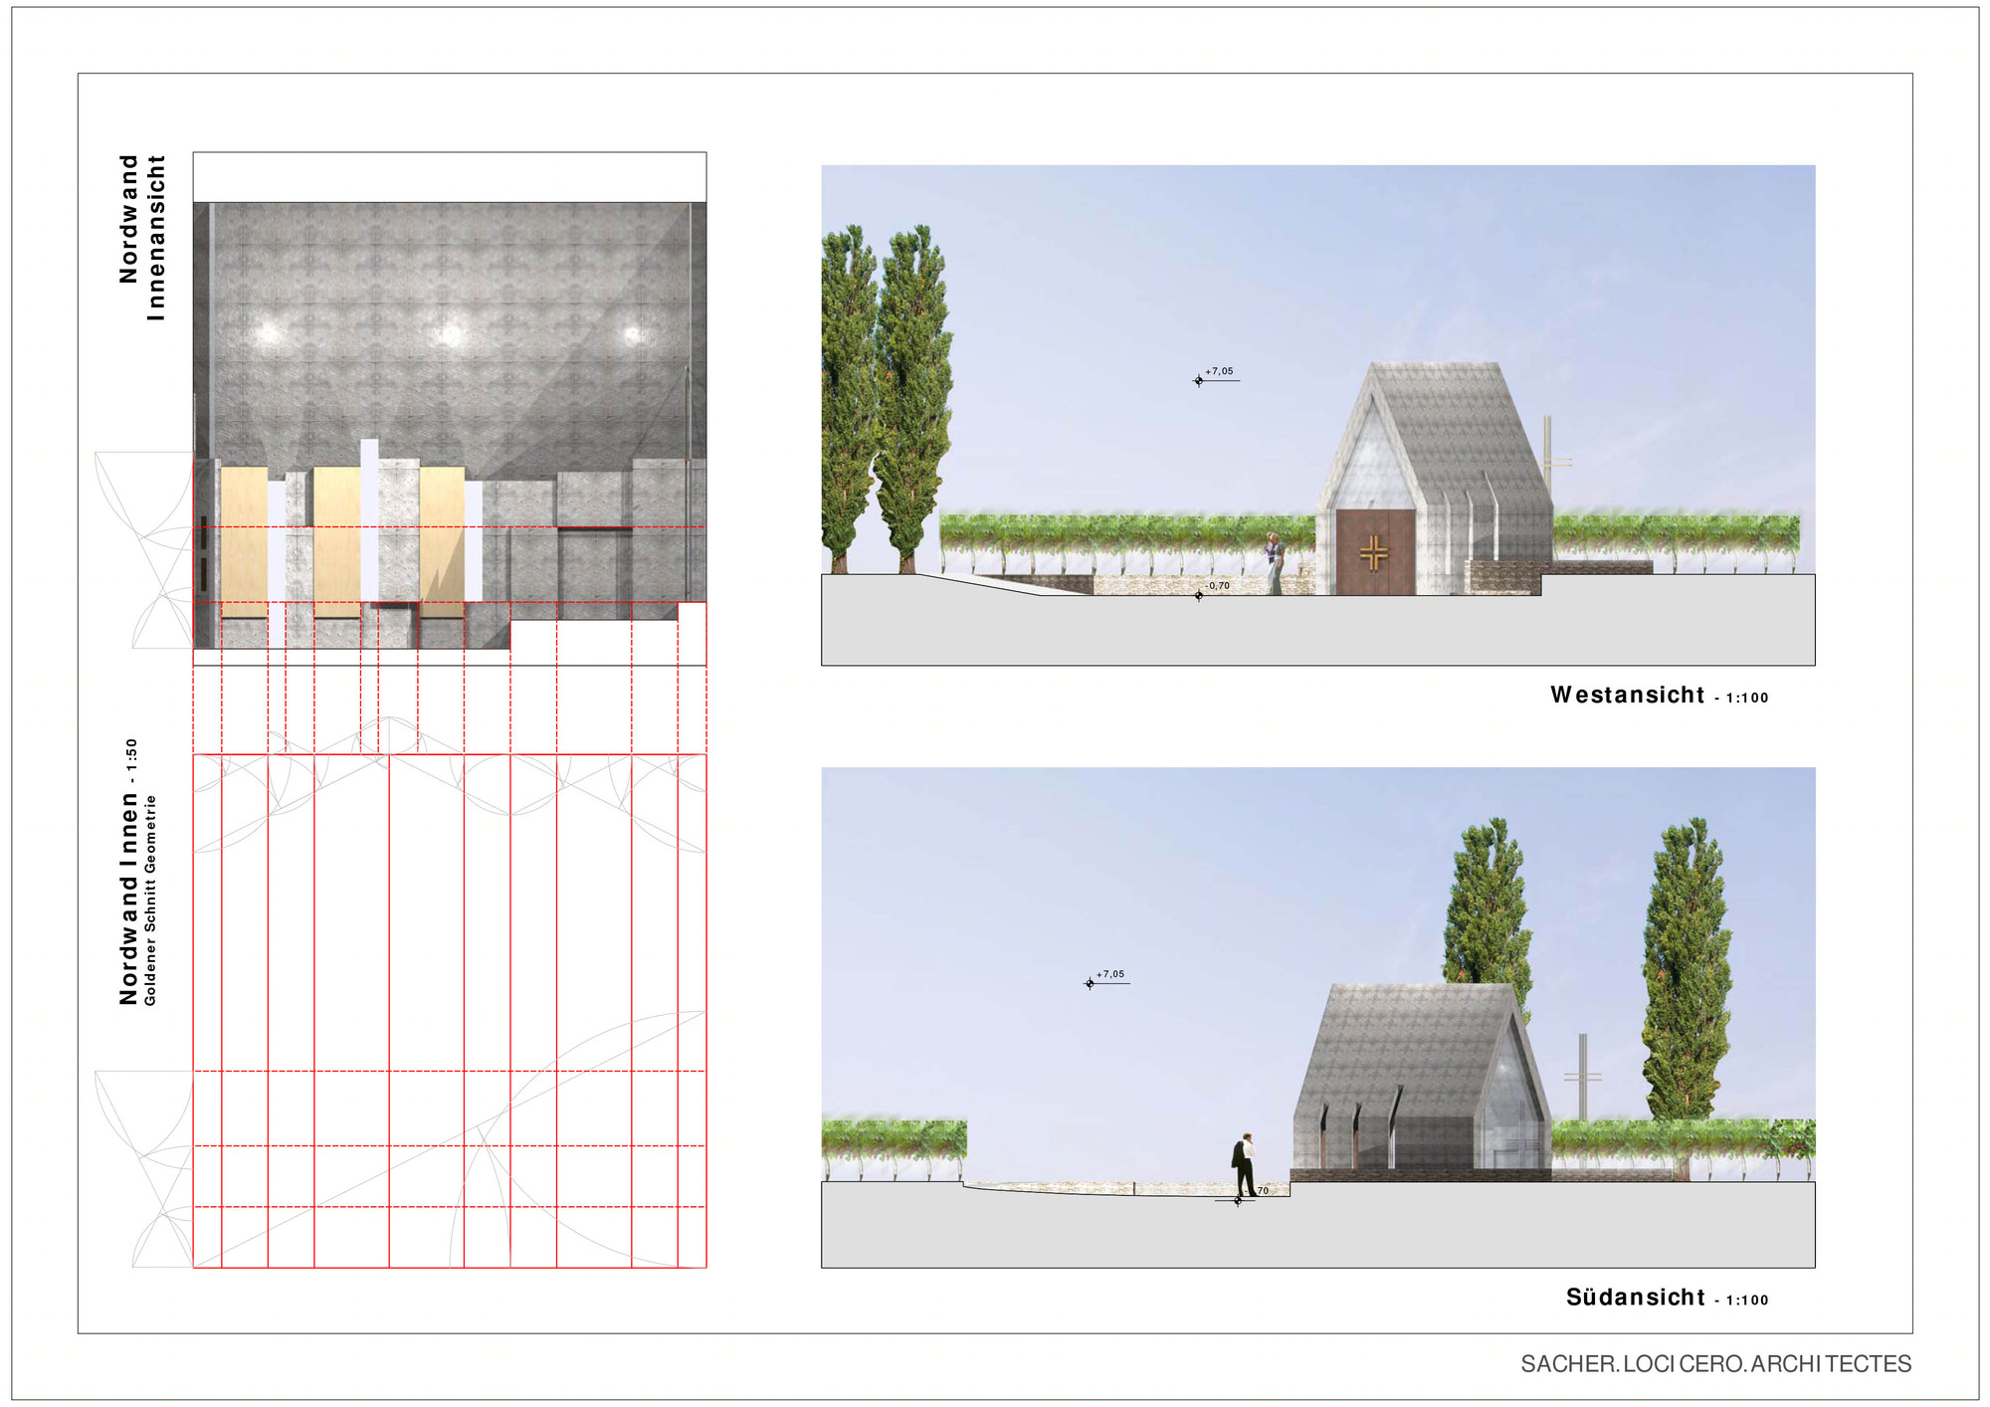Click the "Nordwand Innenansicht" title
Screen dimensions: 1990x1407
pyautogui.click(x=141, y=237)
